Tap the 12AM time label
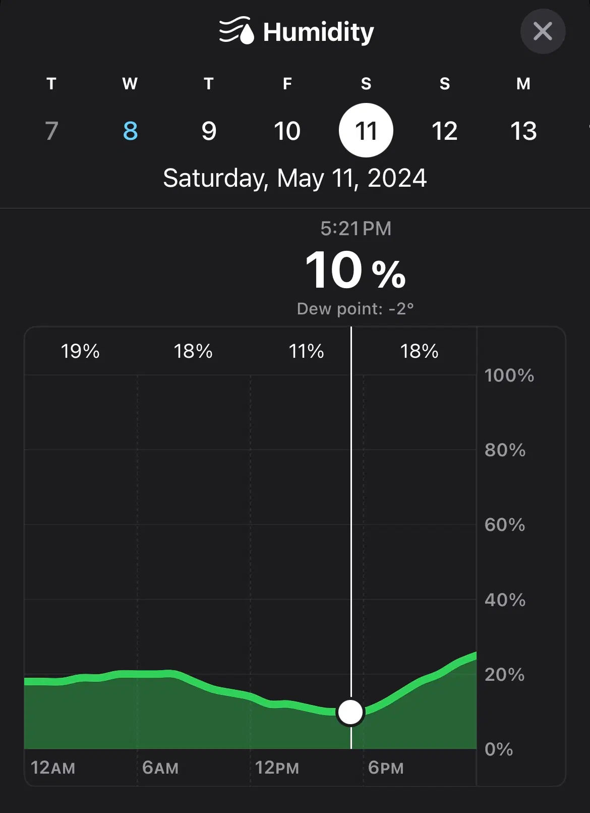The image size is (590, 813). point(53,768)
